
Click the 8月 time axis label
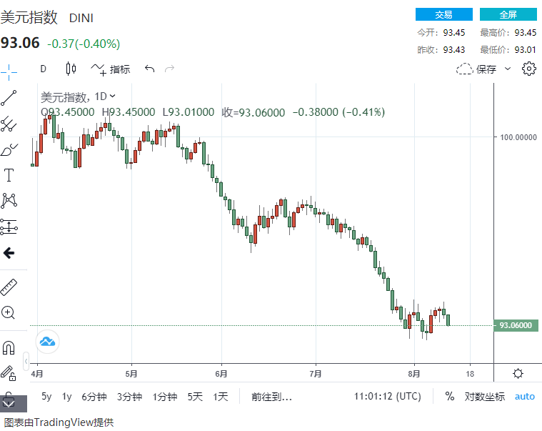(414, 374)
